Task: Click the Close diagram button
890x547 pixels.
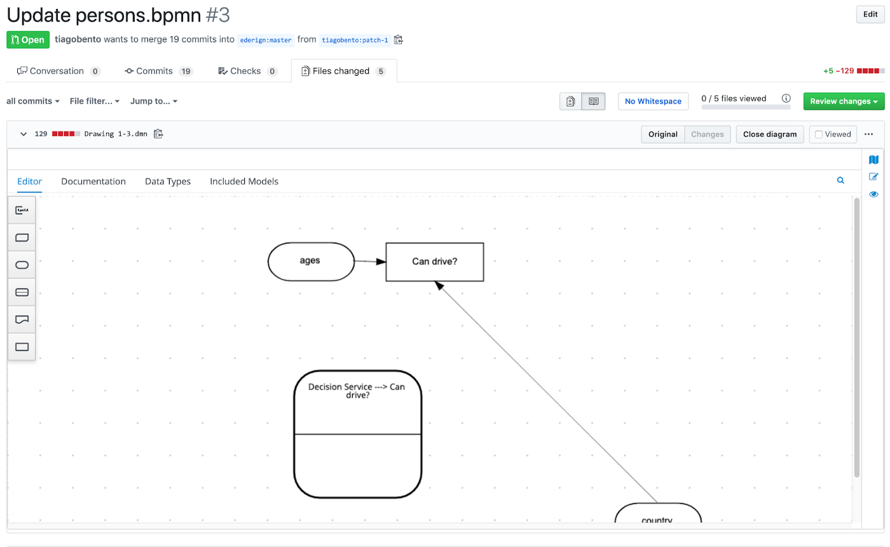Action: click(769, 135)
